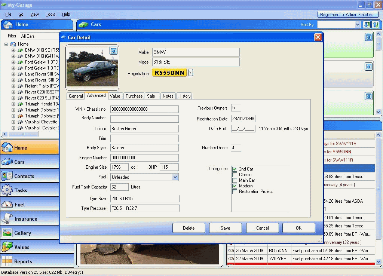
Task: Click the photo options icon on car thumbnail
Action: pyautogui.click(x=113, y=51)
